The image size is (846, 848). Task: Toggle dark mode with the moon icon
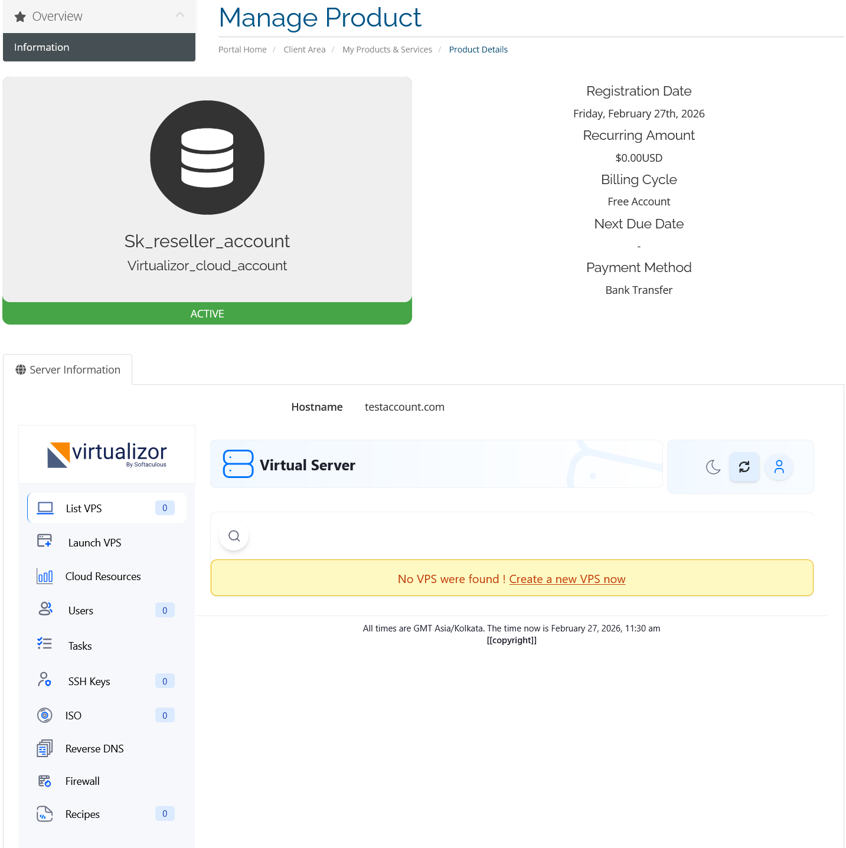[x=713, y=467]
